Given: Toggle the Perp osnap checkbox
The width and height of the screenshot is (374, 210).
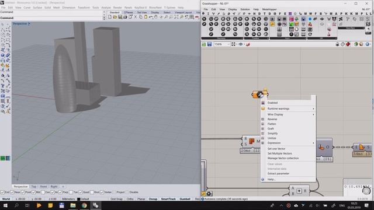Looking at the screenshot, I should tap(60, 192).
